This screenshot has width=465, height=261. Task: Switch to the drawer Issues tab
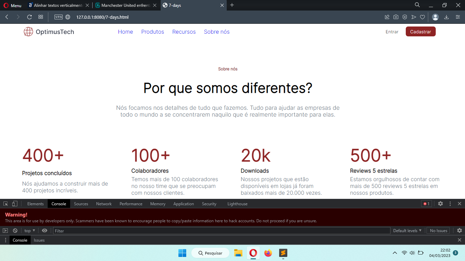(39, 240)
